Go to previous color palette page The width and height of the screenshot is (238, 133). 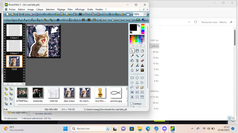pyautogui.click(x=133, y=46)
